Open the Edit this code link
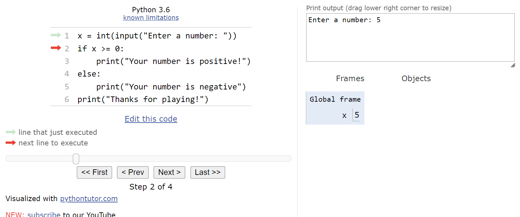Screen dimensions: 520x217 151,119
